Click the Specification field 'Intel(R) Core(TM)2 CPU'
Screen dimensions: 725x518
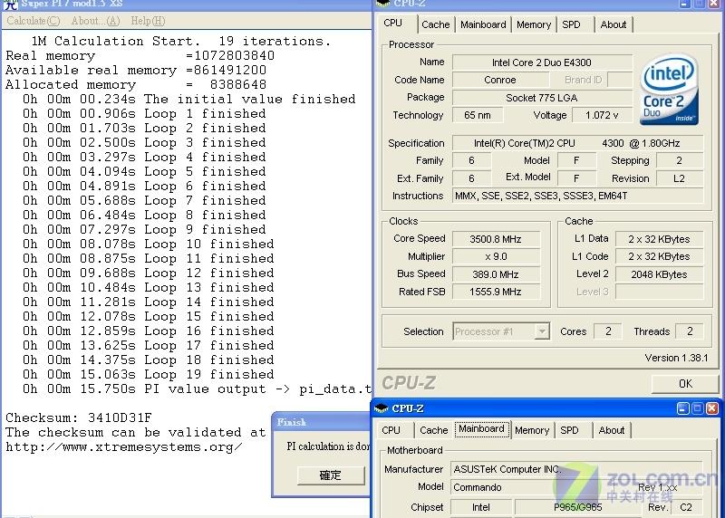point(577,143)
